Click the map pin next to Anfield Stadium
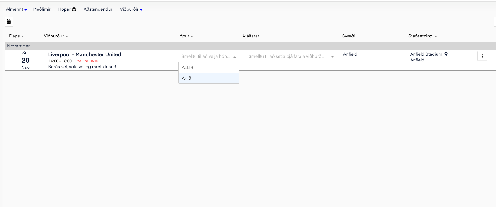 [x=446, y=54]
